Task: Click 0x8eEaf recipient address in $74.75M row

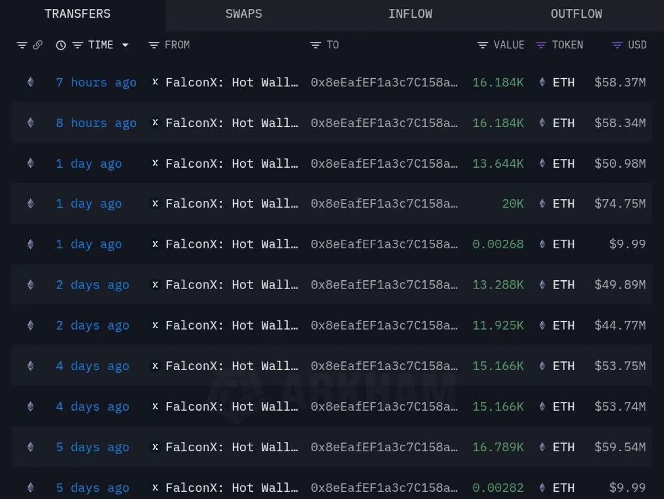Action: (x=384, y=204)
